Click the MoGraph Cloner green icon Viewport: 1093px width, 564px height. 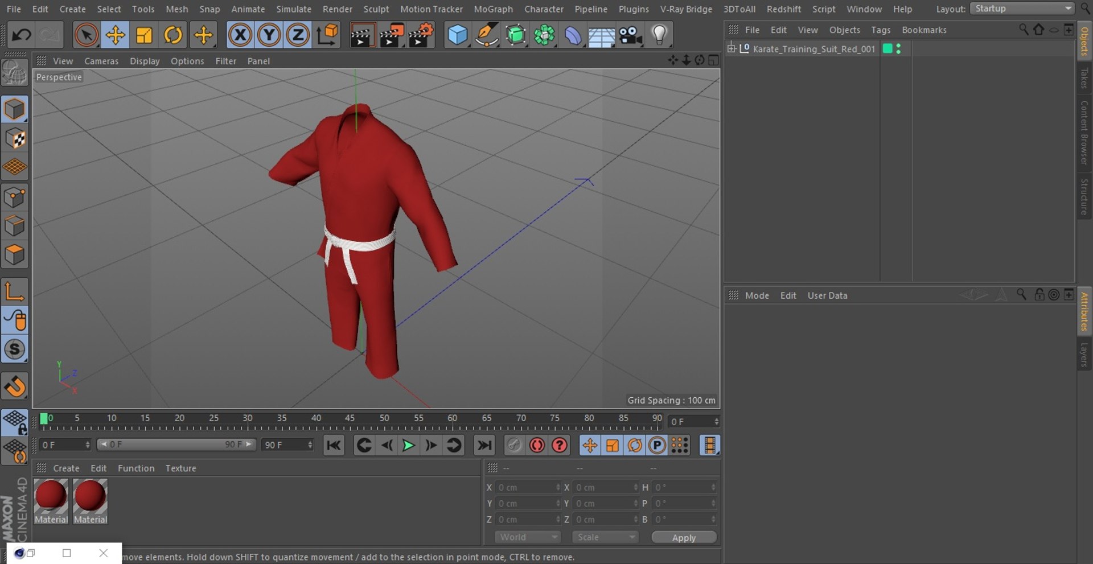[544, 35]
